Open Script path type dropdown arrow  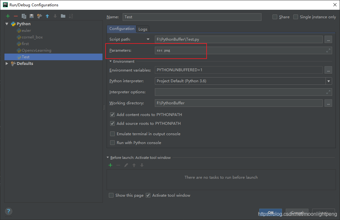tap(148, 39)
